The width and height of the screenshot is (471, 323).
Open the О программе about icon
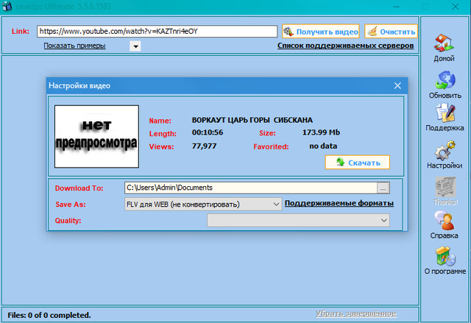(445, 256)
